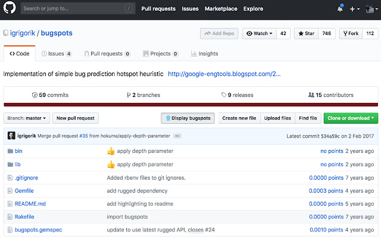Open the igrigorik owner link
Screen dimensions: 381x238
[x=23, y=33]
